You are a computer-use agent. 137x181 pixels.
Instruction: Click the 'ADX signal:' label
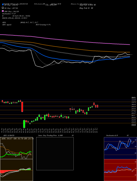point(7,25)
